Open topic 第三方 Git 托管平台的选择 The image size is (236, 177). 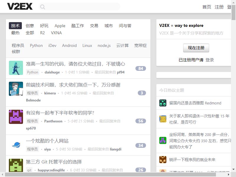pos(54,162)
